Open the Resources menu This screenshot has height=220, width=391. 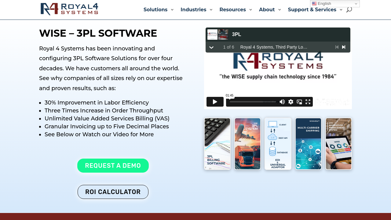pyautogui.click(x=236, y=9)
